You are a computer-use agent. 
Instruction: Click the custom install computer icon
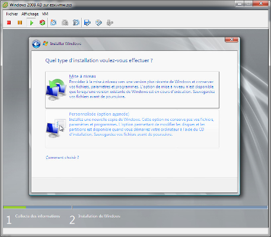click(56, 128)
